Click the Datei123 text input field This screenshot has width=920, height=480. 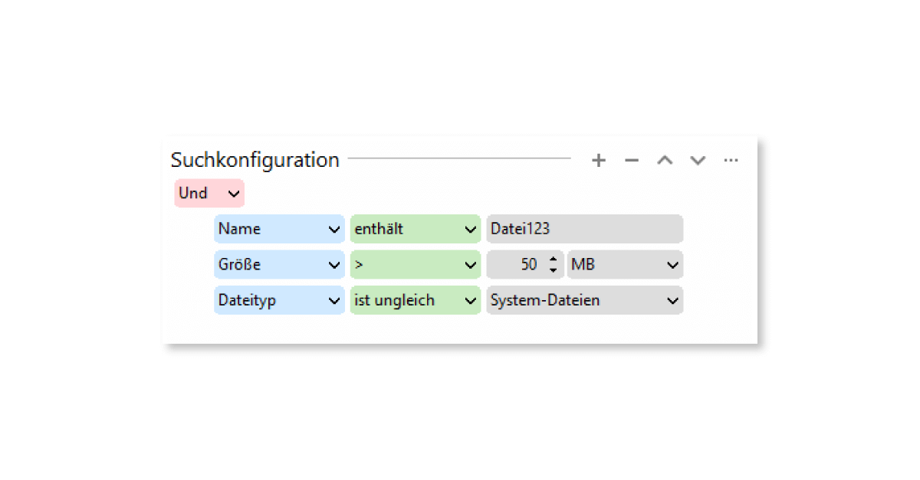pyautogui.click(x=584, y=229)
